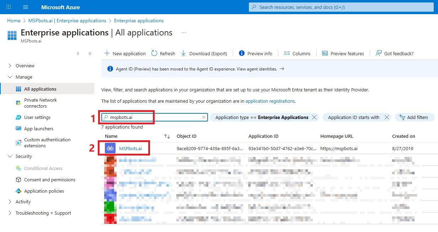Open the hamburger portal menu
The width and height of the screenshot is (438, 232).
(x=26, y=7)
